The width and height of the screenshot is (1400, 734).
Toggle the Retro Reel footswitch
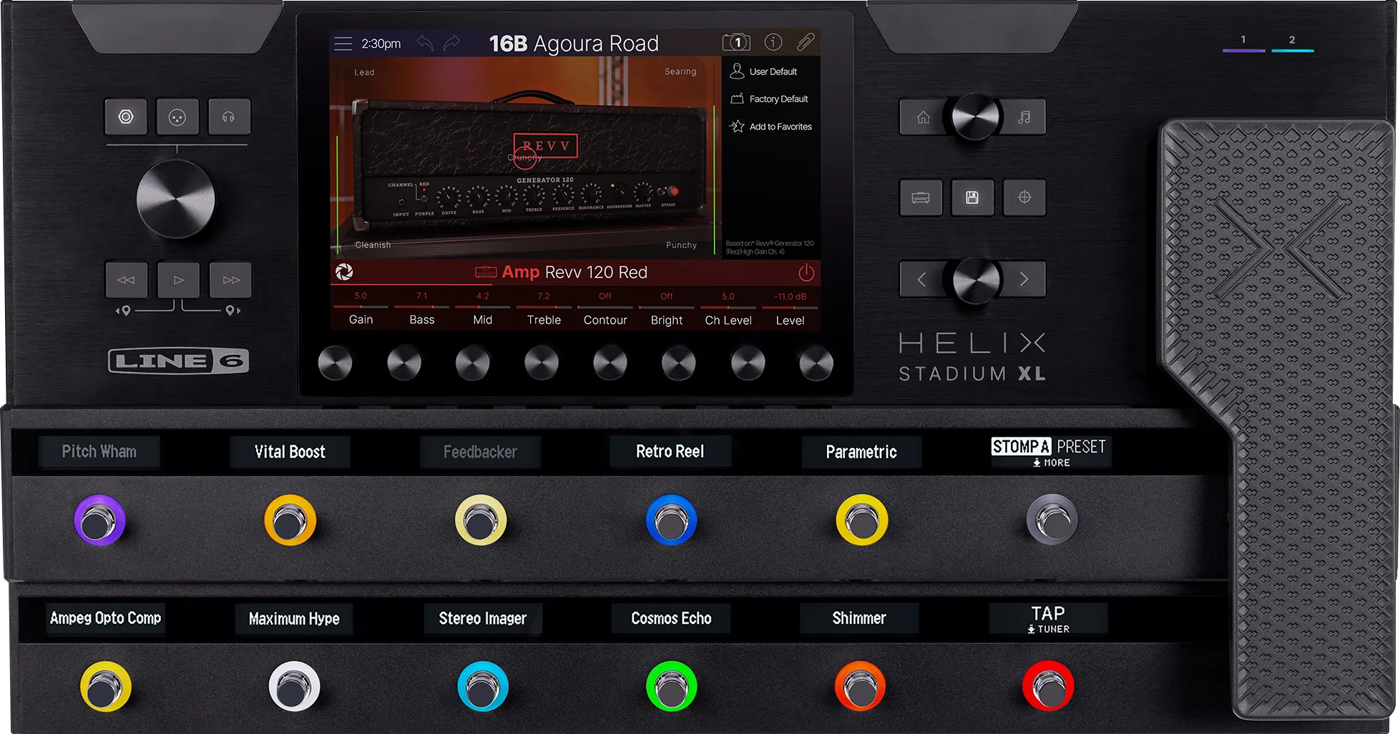[671, 520]
